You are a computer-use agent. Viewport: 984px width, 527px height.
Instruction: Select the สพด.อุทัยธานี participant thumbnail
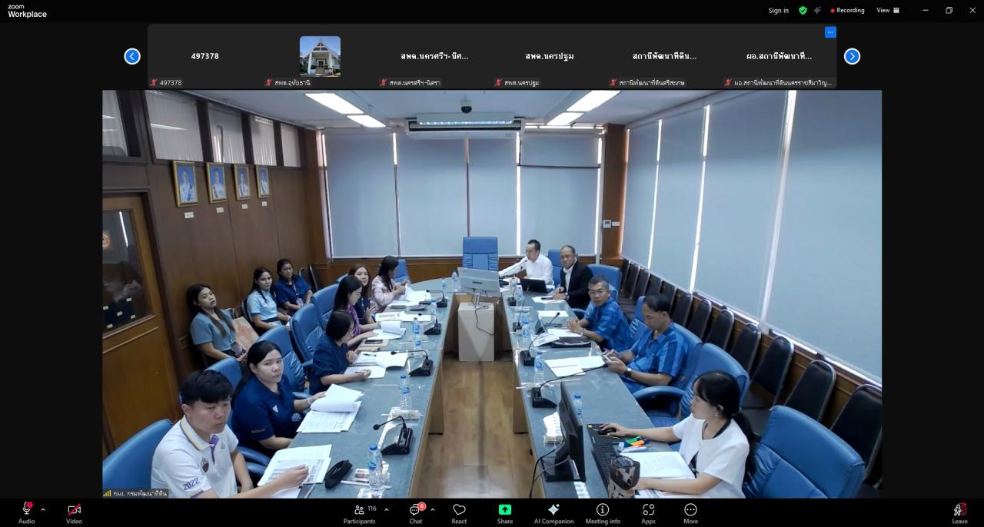tap(320, 55)
